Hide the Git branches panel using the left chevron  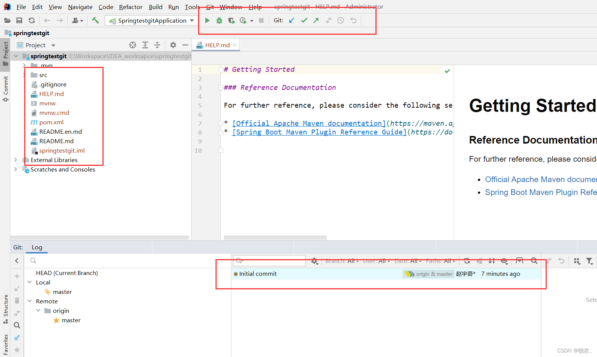(x=17, y=261)
